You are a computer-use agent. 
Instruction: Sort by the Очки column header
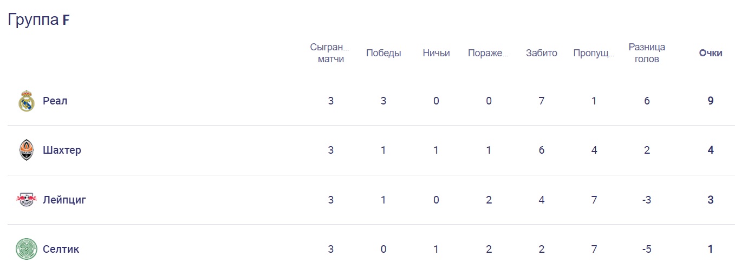pos(711,53)
